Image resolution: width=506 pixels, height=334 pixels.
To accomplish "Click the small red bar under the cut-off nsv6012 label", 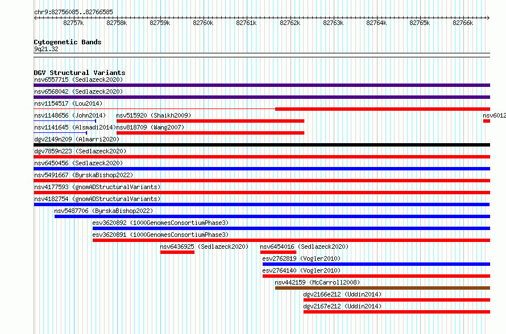I will tap(487, 121).
